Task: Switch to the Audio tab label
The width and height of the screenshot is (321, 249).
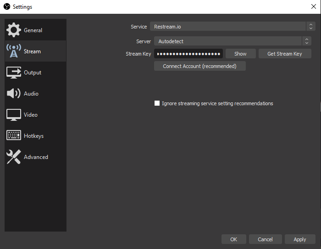Action: tap(31, 94)
